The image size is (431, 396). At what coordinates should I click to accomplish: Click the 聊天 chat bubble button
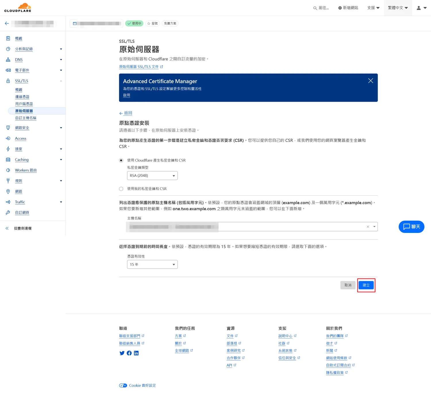click(x=411, y=227)
